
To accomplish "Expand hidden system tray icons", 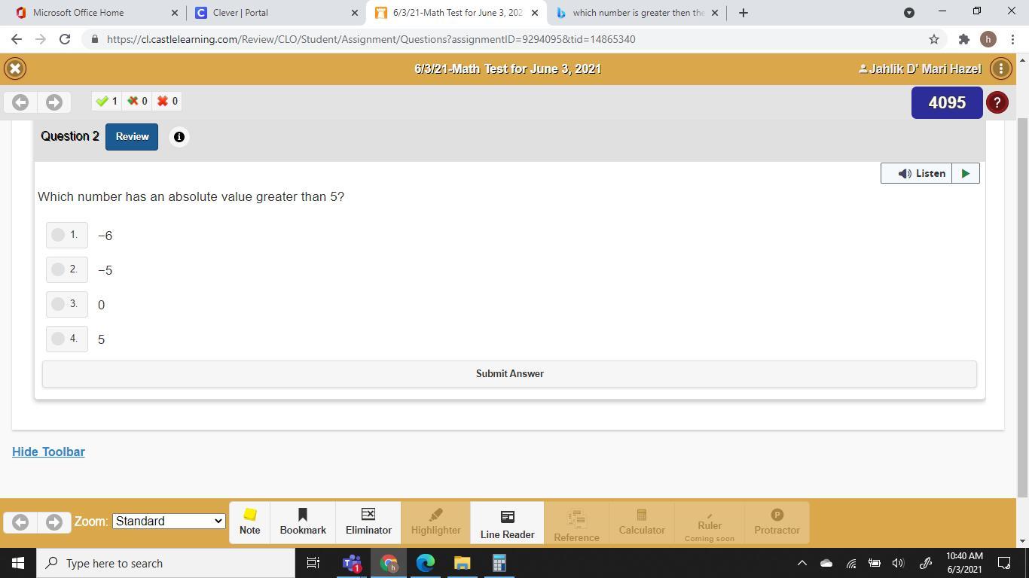I will [802, 563].
